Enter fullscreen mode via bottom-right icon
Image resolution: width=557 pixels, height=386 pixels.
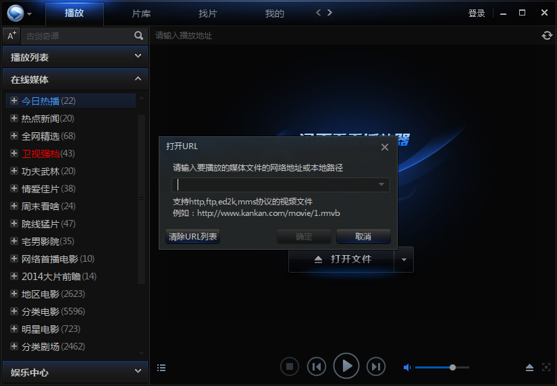pos(546,368)
